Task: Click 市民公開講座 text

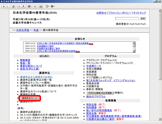Action: coord(94,69)
